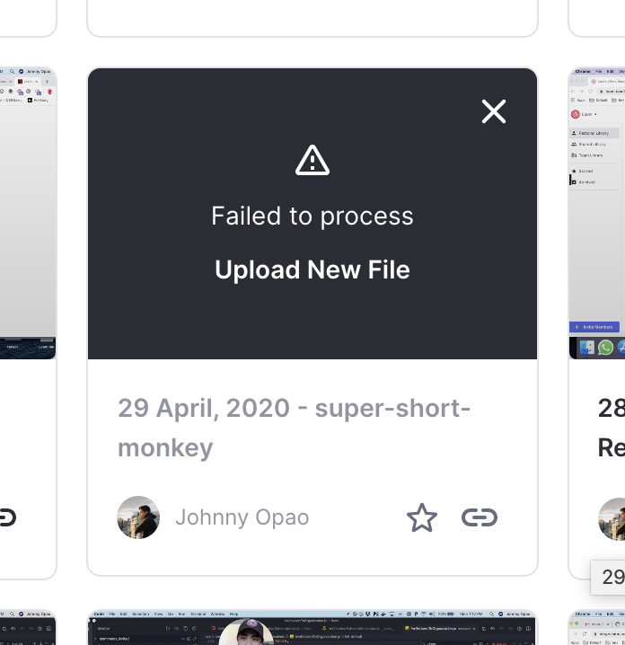Open the bottom-right Chrome screenshot thumbnail

point(596,628)
